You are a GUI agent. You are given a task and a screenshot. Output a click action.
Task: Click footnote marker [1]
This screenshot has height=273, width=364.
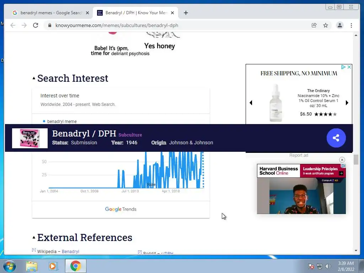(34, 250)
